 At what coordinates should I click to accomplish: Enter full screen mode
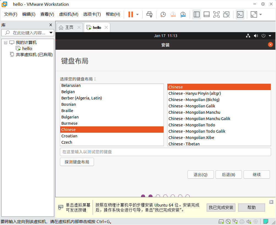216,15
